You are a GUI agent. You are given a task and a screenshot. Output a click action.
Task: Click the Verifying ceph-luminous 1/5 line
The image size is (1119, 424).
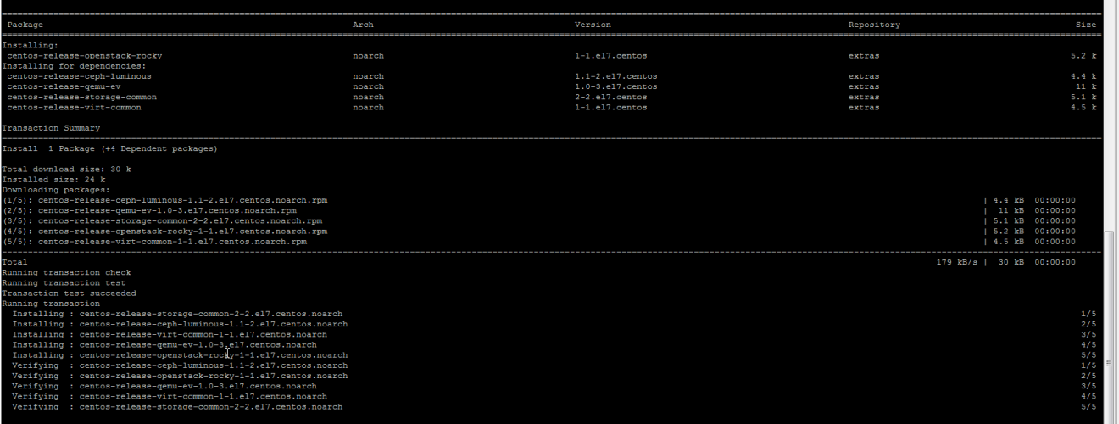[x=554, y=365]
